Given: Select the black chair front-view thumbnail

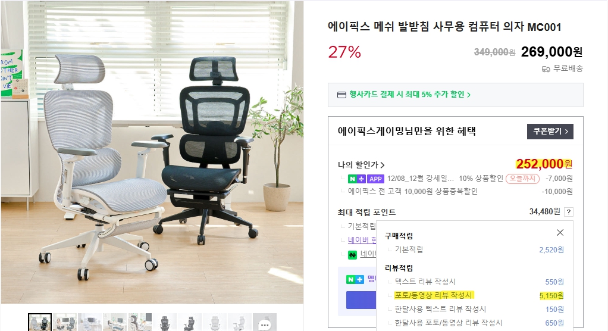Looking at the screenshot, I should point(164,323).
